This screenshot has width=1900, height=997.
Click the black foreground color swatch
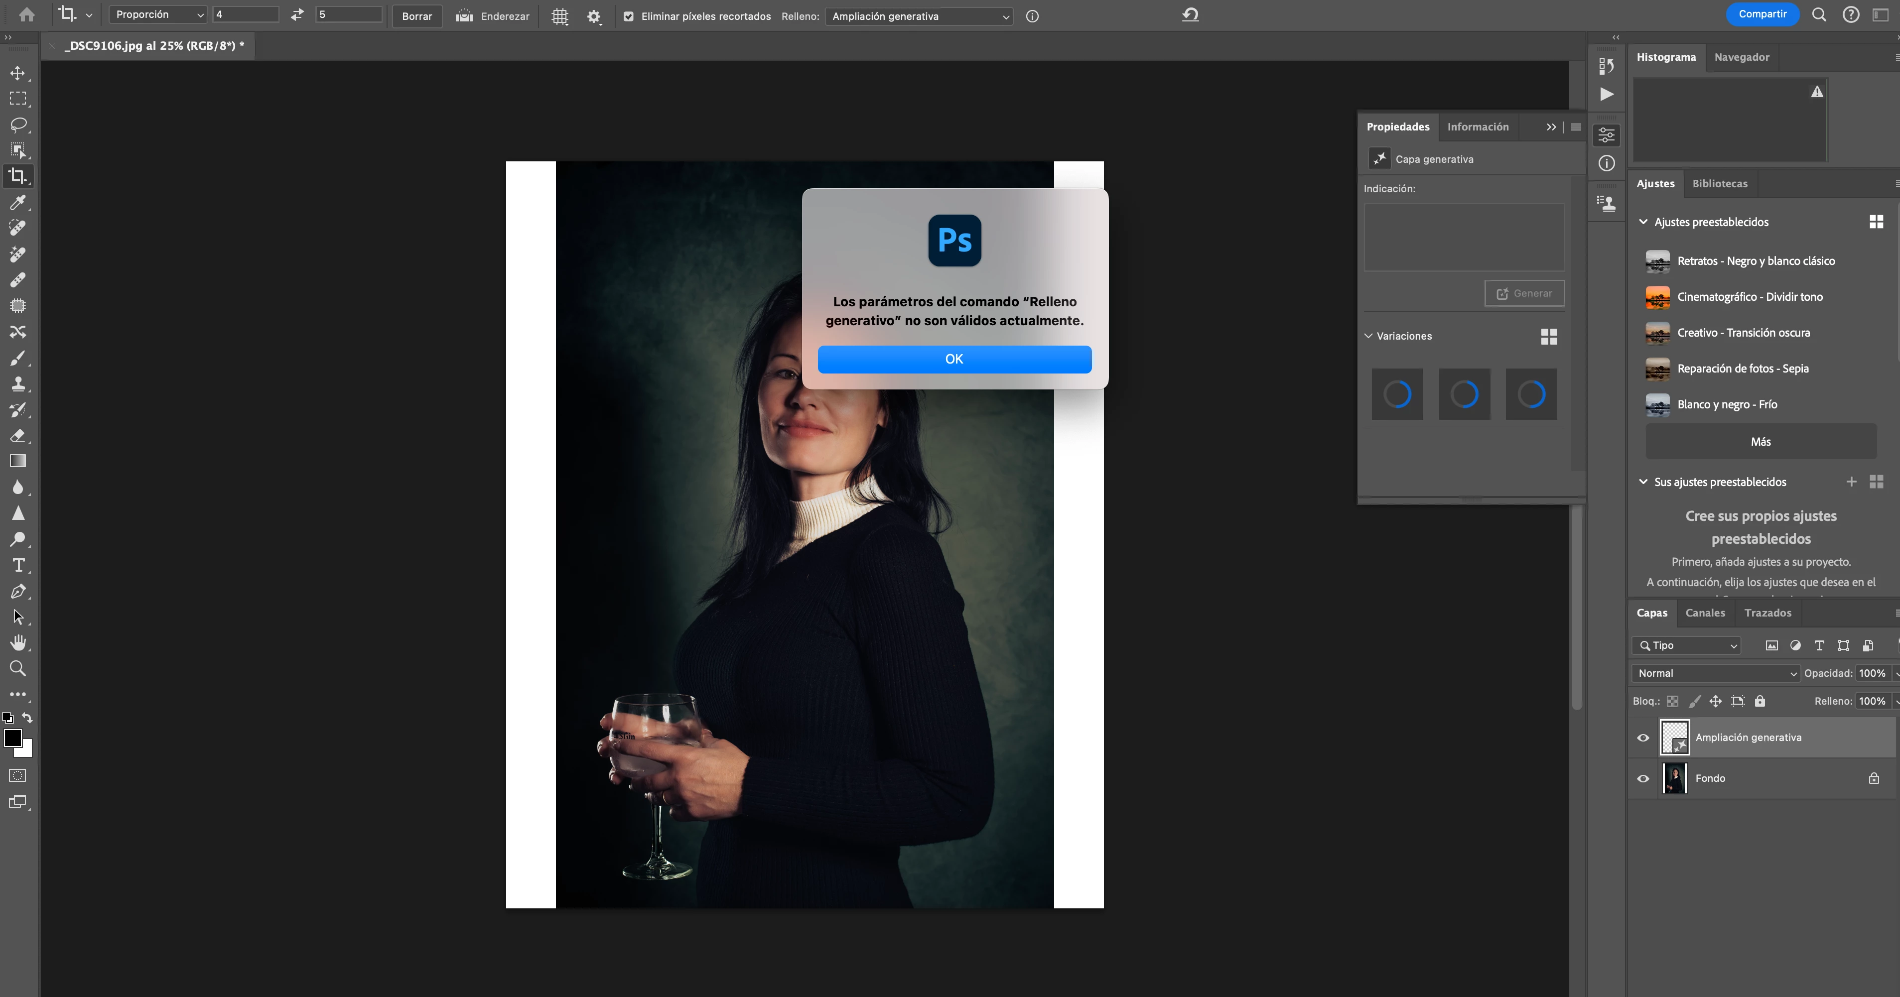pos(12,738)
